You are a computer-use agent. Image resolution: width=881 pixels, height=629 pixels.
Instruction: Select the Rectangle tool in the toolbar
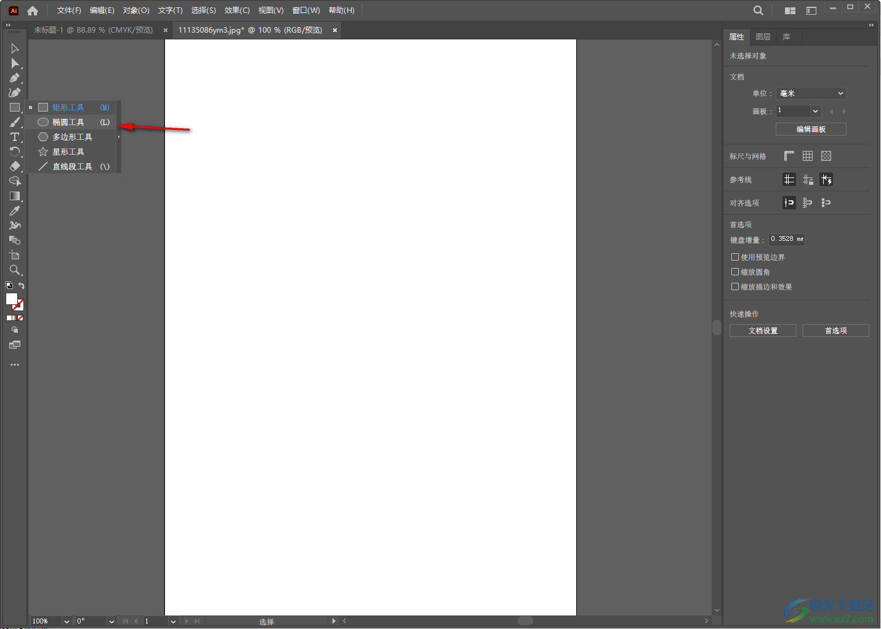(15, 107)
